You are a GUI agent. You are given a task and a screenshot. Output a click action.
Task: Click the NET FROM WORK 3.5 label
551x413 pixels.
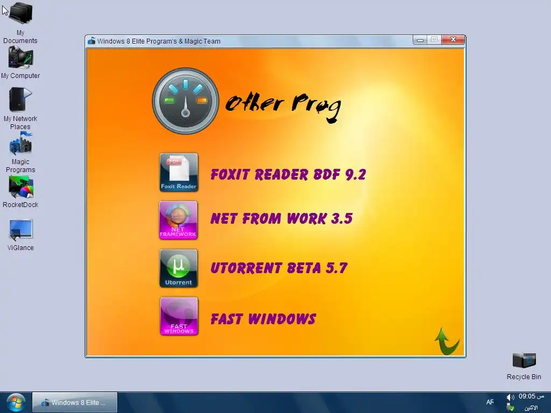click(281, 218)
